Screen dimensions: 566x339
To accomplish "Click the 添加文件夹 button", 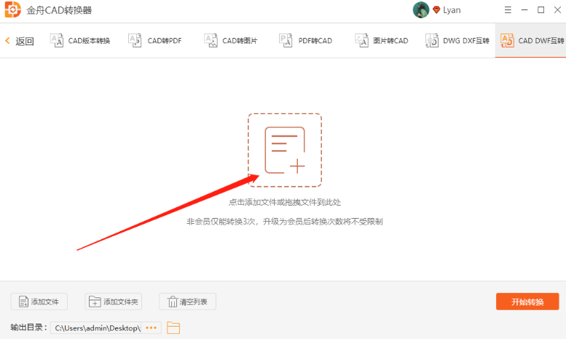I will (x=114, y=301).
